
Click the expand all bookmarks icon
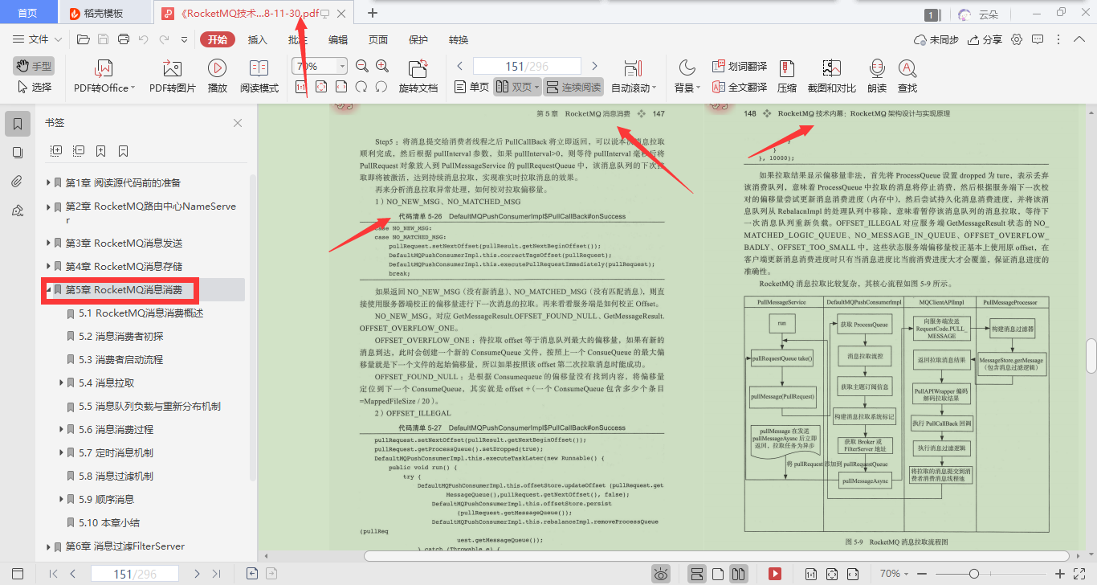click(56, 150)
